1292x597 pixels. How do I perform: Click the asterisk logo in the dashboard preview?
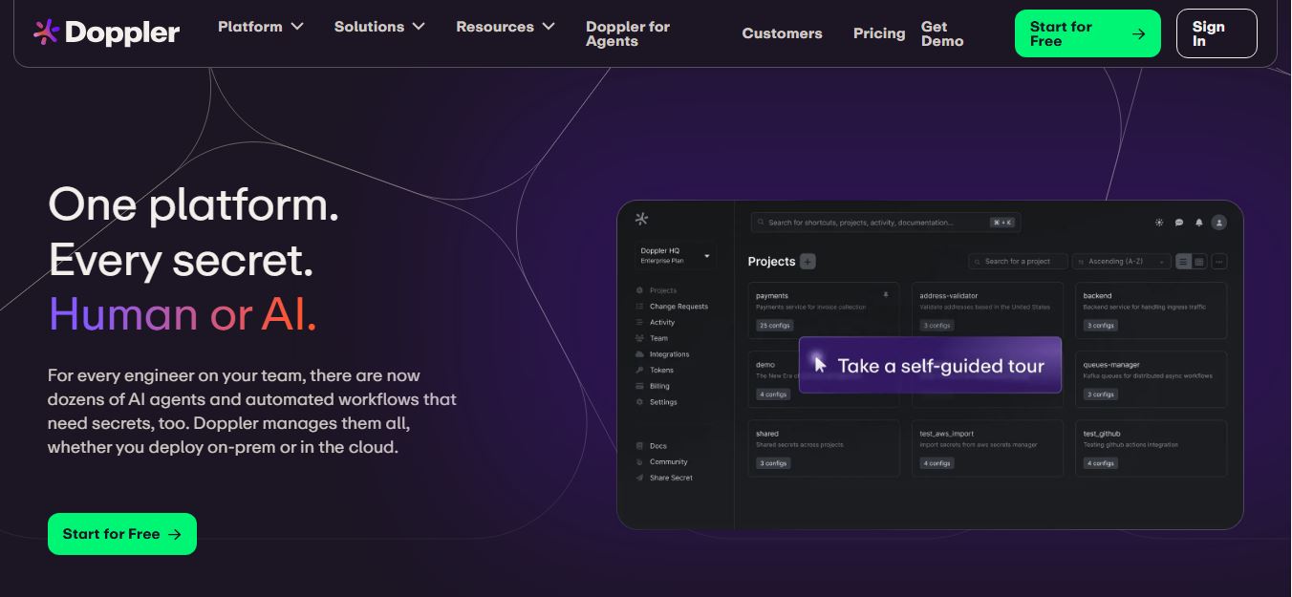point(641,220)
